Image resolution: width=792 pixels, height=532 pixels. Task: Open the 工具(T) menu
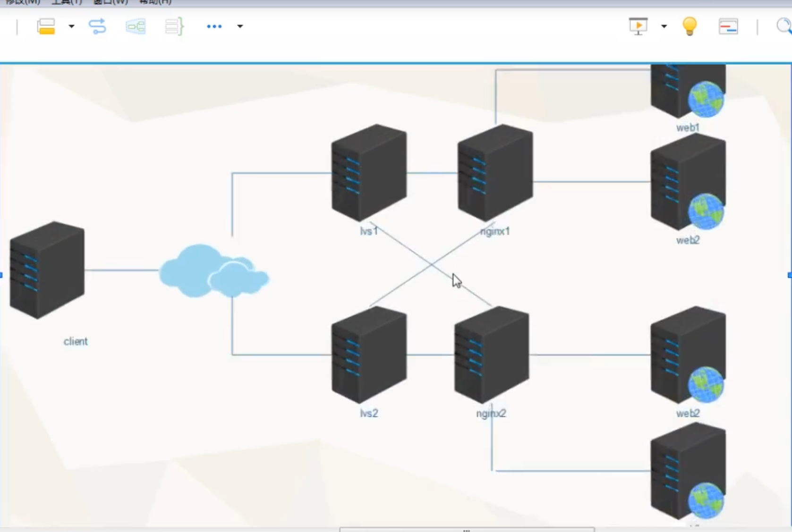click(67, 2)
